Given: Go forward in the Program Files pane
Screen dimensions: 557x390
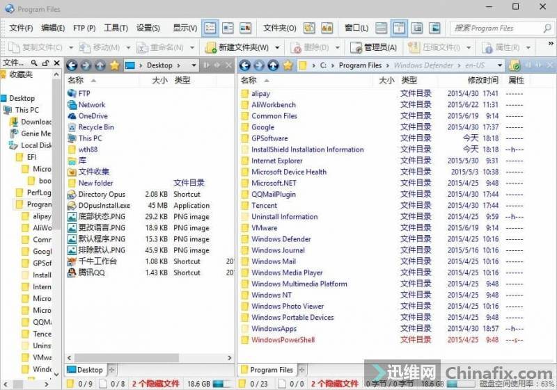Looking at the screenshot, I should click(259, 65).
